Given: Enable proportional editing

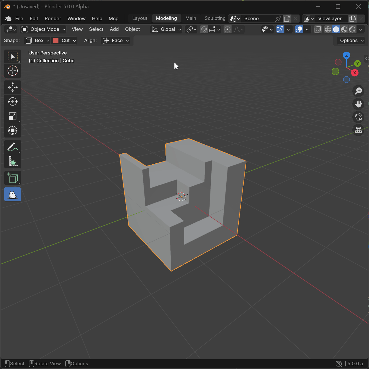Looking at the screenshot, I should pyautogui.click(x=227, y=29).
